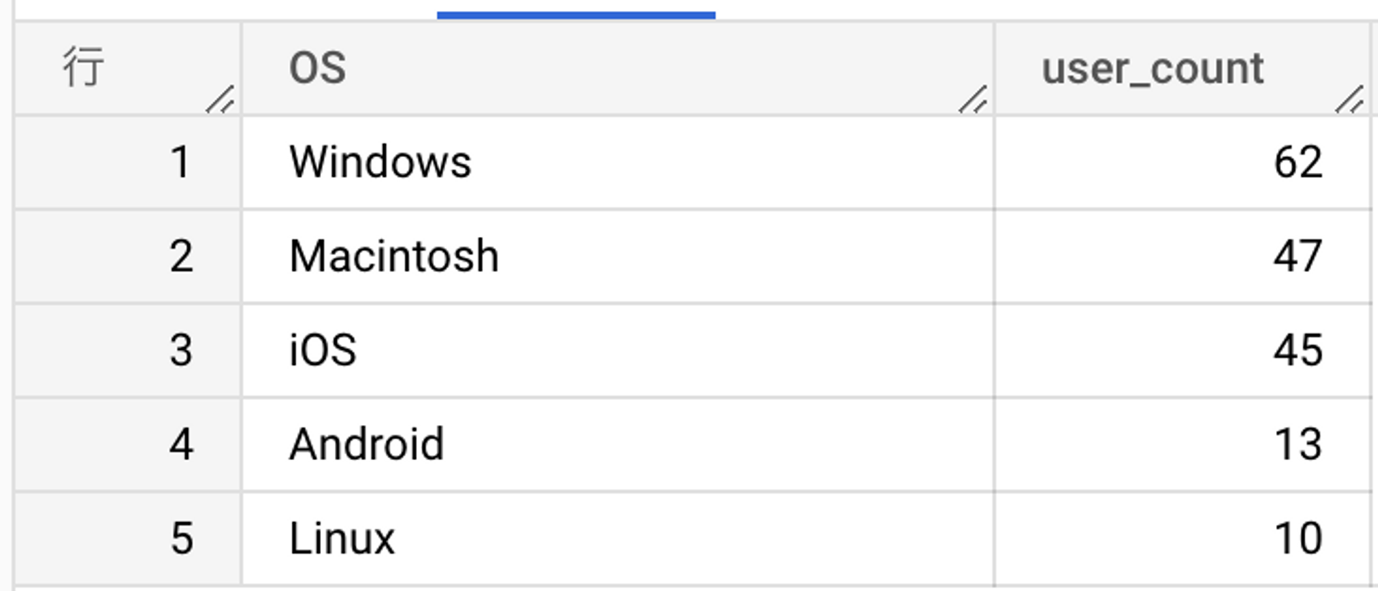Select the 行 column header
The width and height of the screenshot is (1378, 591).
coord(128,68)
